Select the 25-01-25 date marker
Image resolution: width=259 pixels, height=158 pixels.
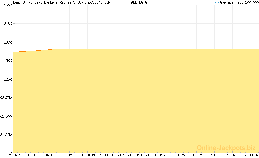pyautogui.click(x=252, y=155)
